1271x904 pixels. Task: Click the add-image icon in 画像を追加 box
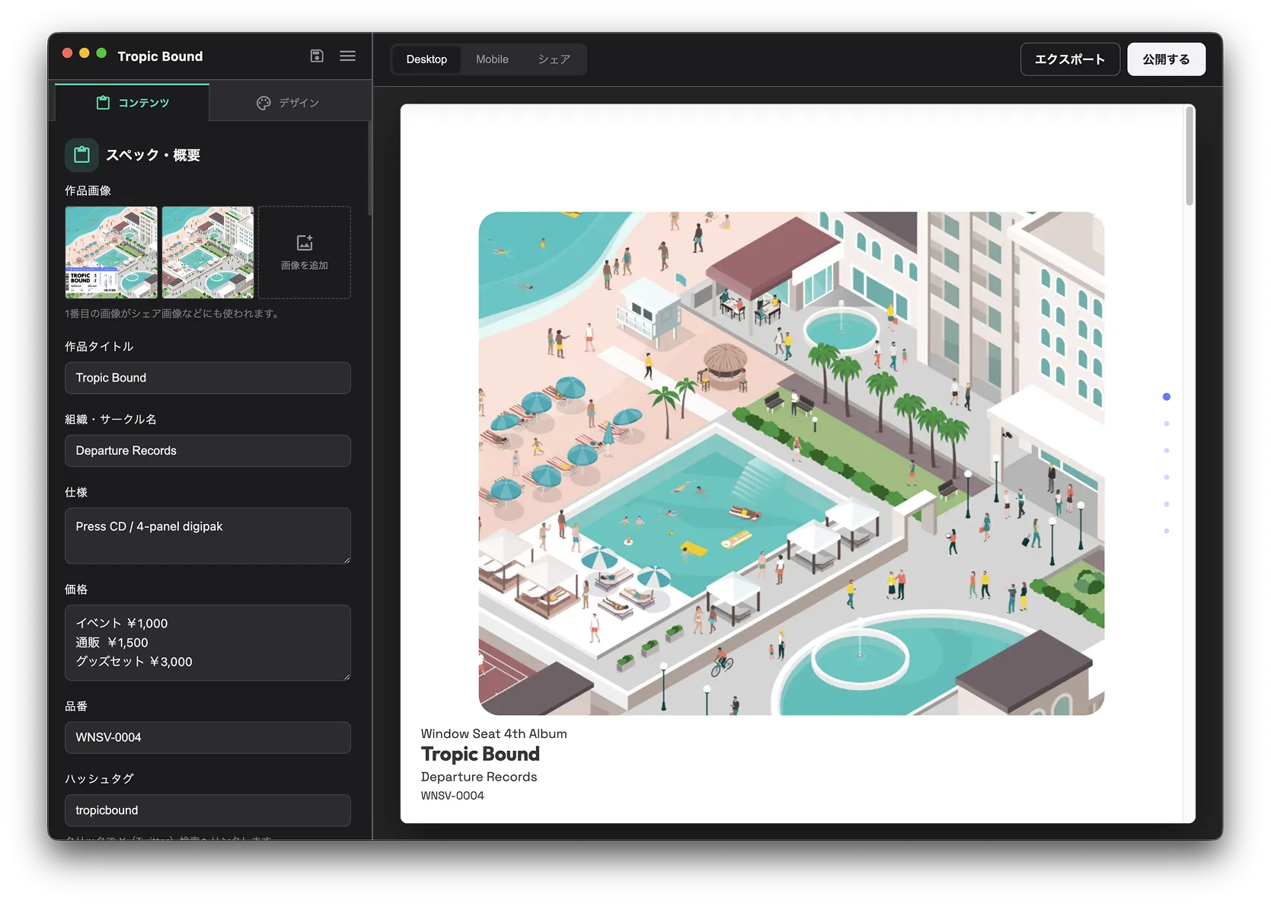coord(305,243)
